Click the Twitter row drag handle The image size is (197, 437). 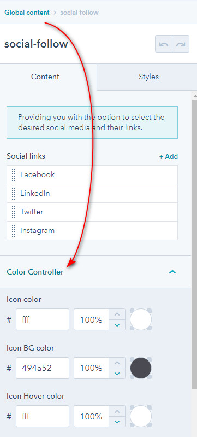point(13,212)
